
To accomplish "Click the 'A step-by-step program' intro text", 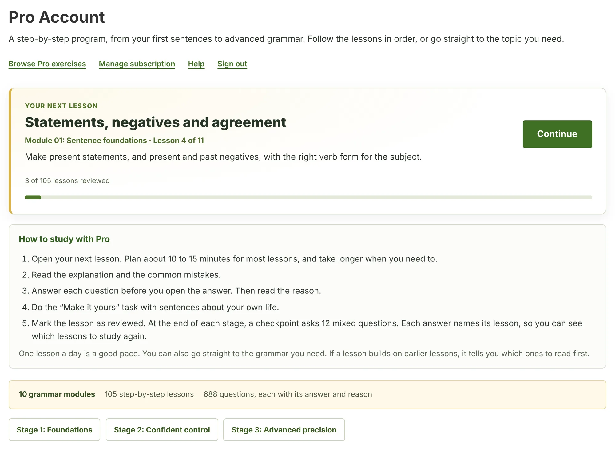I will tap(286, 39).
